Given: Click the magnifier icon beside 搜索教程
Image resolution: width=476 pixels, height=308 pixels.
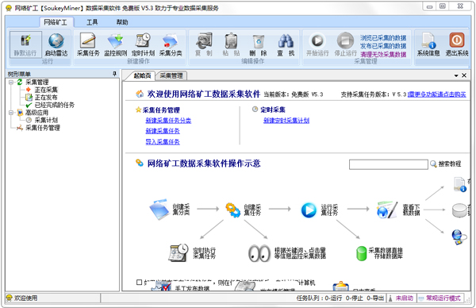Looking at the screenshot, I should (x=433, y=164).
